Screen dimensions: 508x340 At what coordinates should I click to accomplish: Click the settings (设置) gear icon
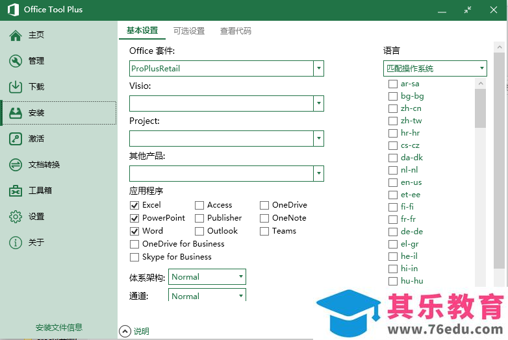16,217
